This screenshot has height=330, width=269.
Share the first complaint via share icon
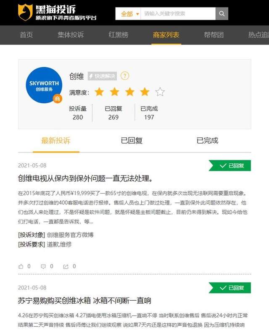pyautogui.click(x=66, y=267)
